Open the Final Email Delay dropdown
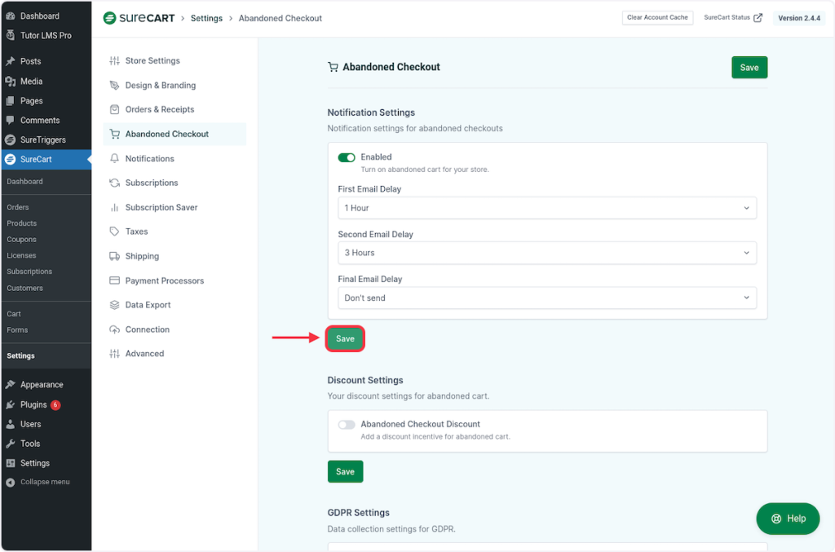Viewport: 835px width, 552px height. (546, 298)
